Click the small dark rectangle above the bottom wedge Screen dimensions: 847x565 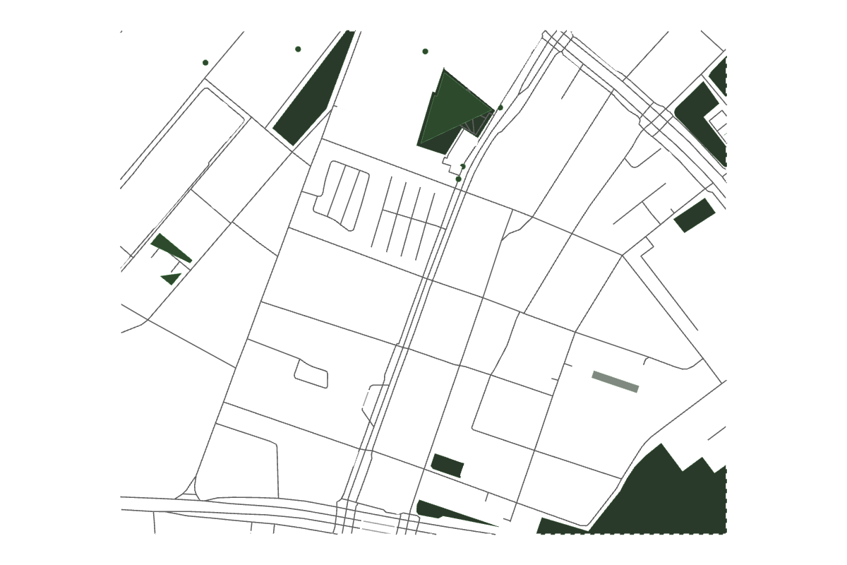tap(447, 465)
